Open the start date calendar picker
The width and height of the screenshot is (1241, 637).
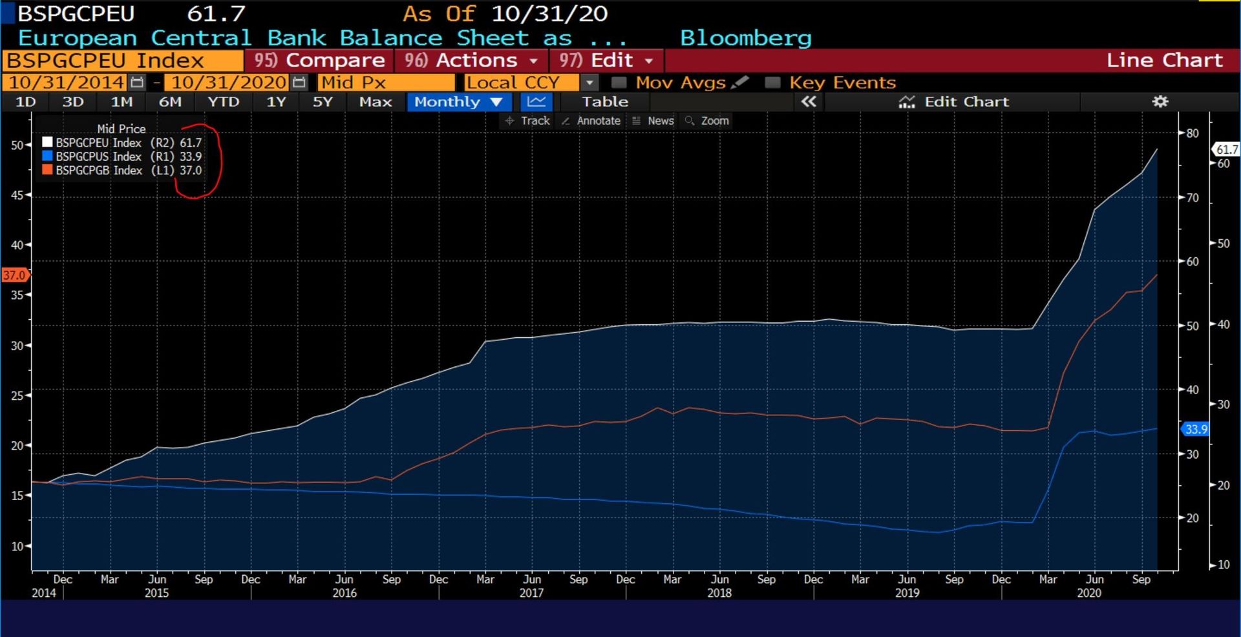pos(137,83)
